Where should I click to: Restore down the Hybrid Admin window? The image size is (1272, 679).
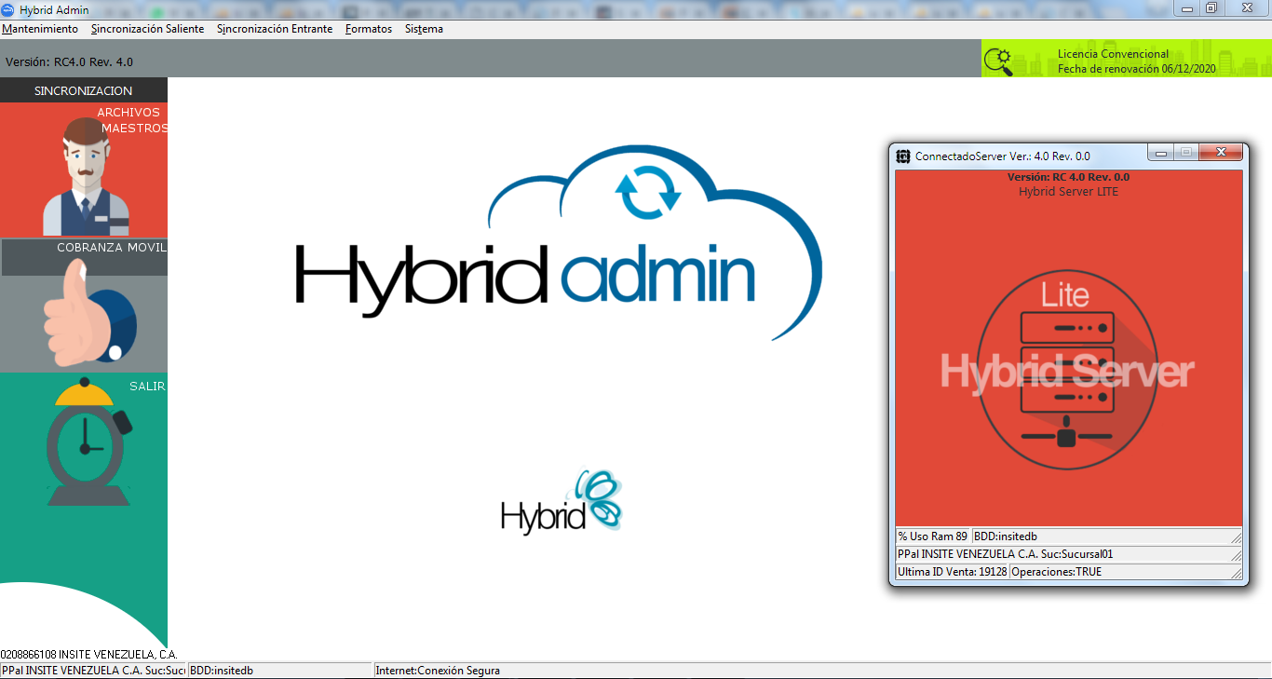tap(1211, 7)
